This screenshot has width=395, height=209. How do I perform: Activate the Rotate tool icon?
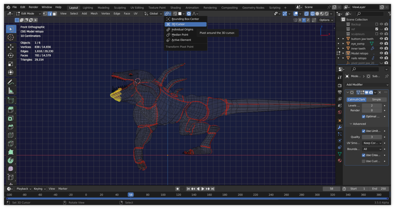click(10, 55)
